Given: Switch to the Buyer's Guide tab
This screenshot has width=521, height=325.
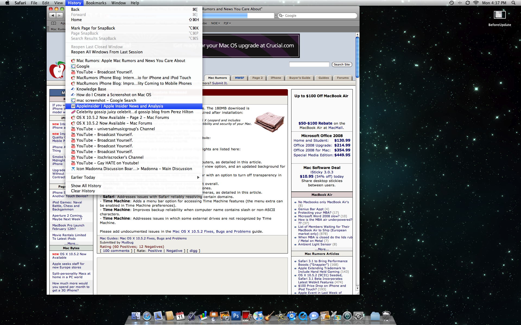Looking at the screenshot, I should tap(300, 78).
